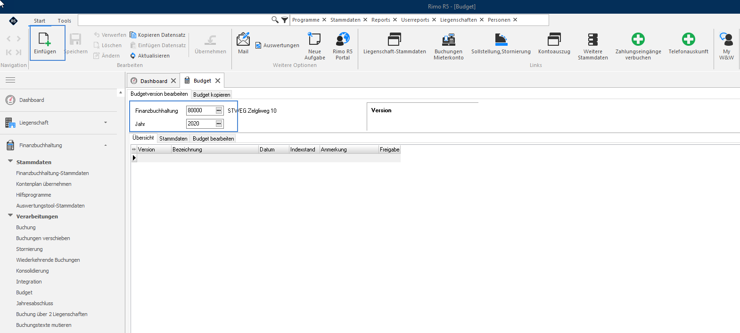The image size is (740, 333).
Task: Open the Jahr lookup button
Action: 219,124
